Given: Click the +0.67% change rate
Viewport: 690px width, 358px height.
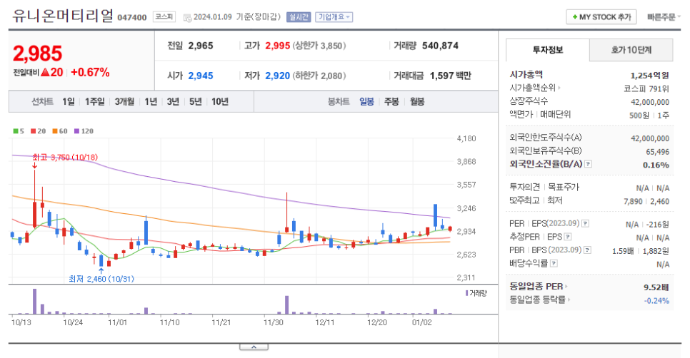Looking at the screenshot, I should coord(90,73).
